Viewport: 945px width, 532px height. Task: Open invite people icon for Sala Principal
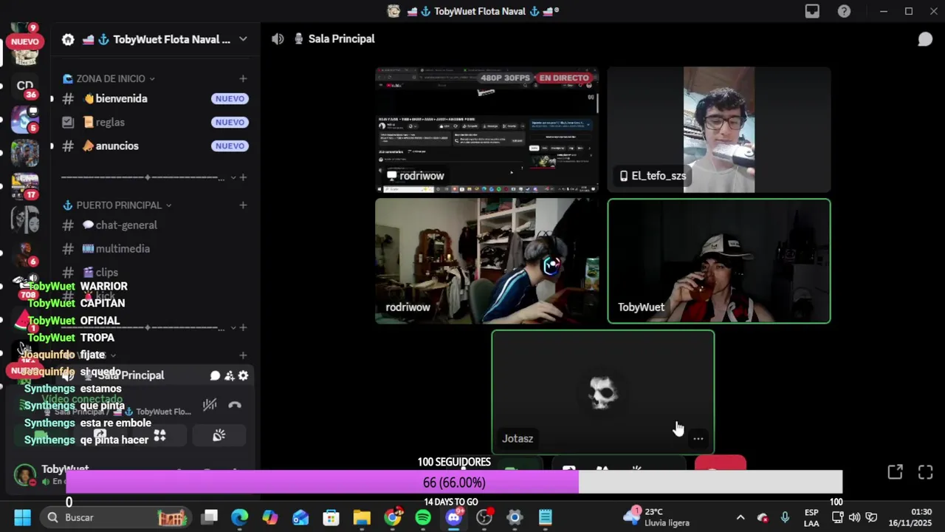[x=230, y=375]
